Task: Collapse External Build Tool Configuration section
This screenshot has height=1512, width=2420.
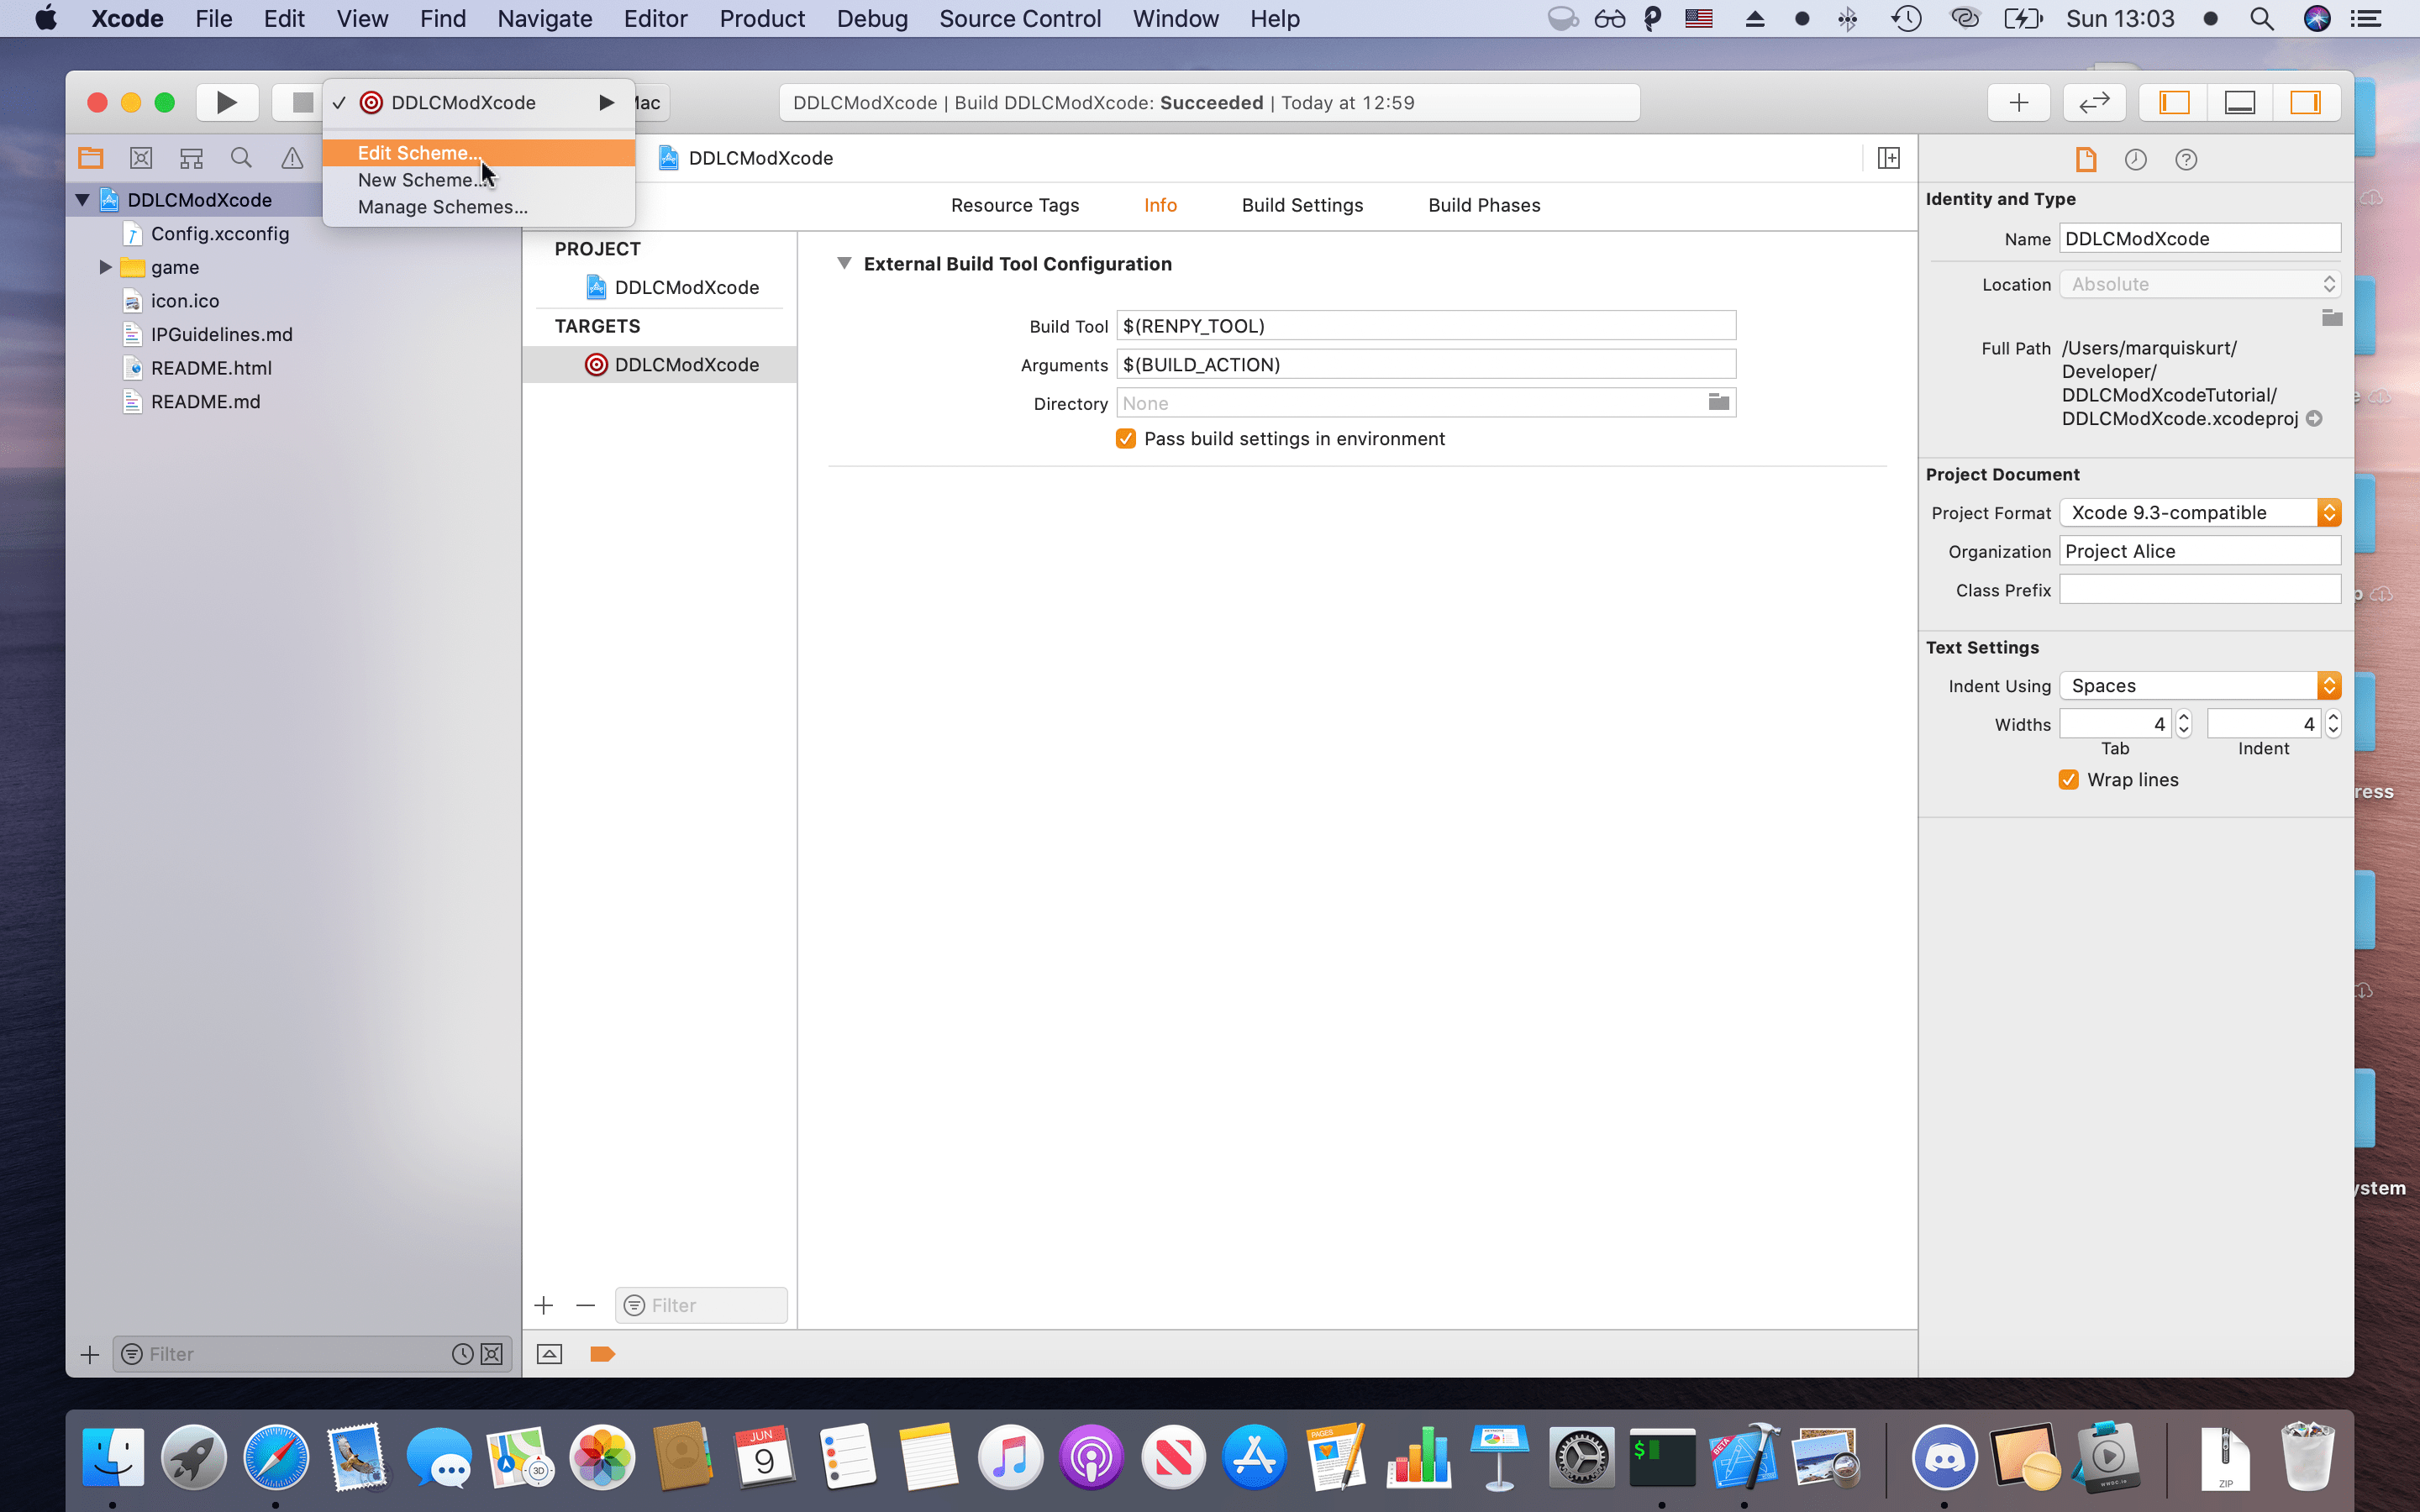Action: point(844,263)
